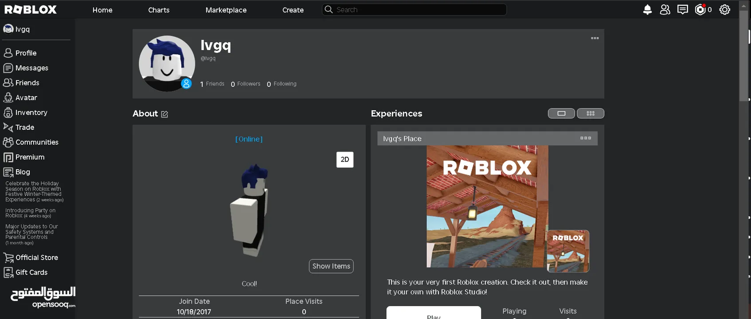Viewport: 751px width, 319px height.
Task: Click the Roblox logo
Action: click(x=31, y=10)
